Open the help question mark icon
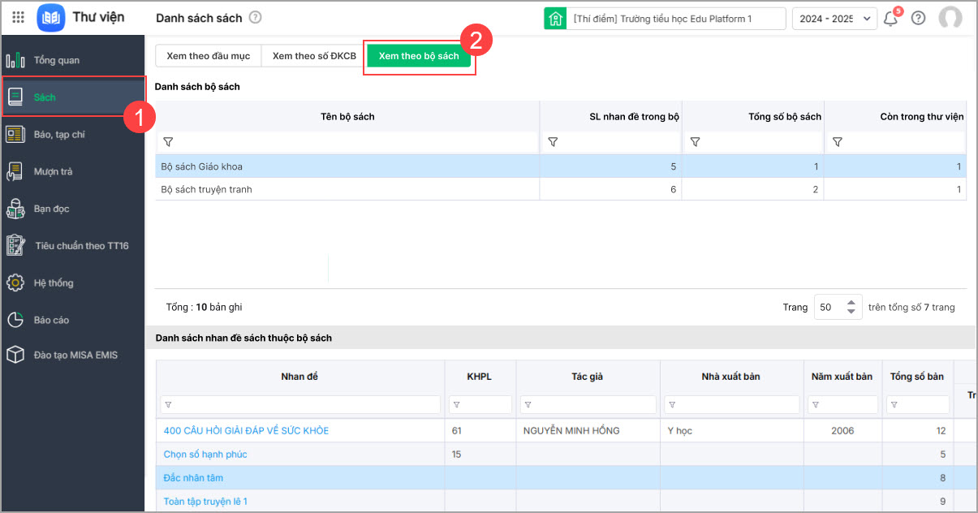 tap(919, 18)
